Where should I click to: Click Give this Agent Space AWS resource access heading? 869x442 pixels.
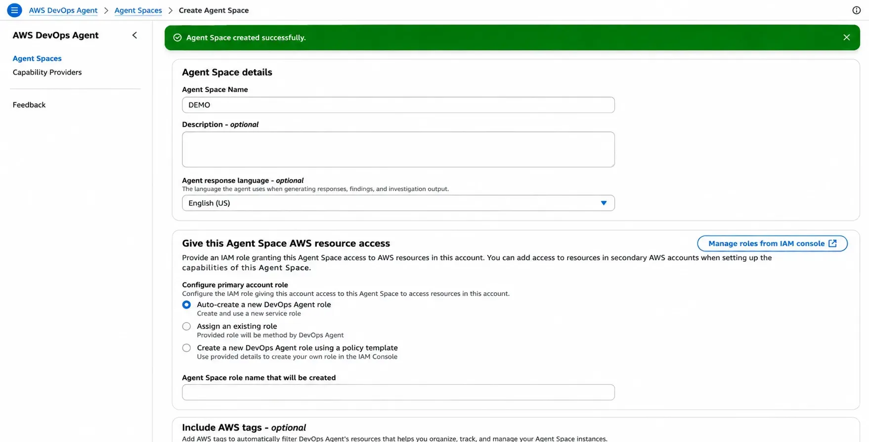pos(286,243)
